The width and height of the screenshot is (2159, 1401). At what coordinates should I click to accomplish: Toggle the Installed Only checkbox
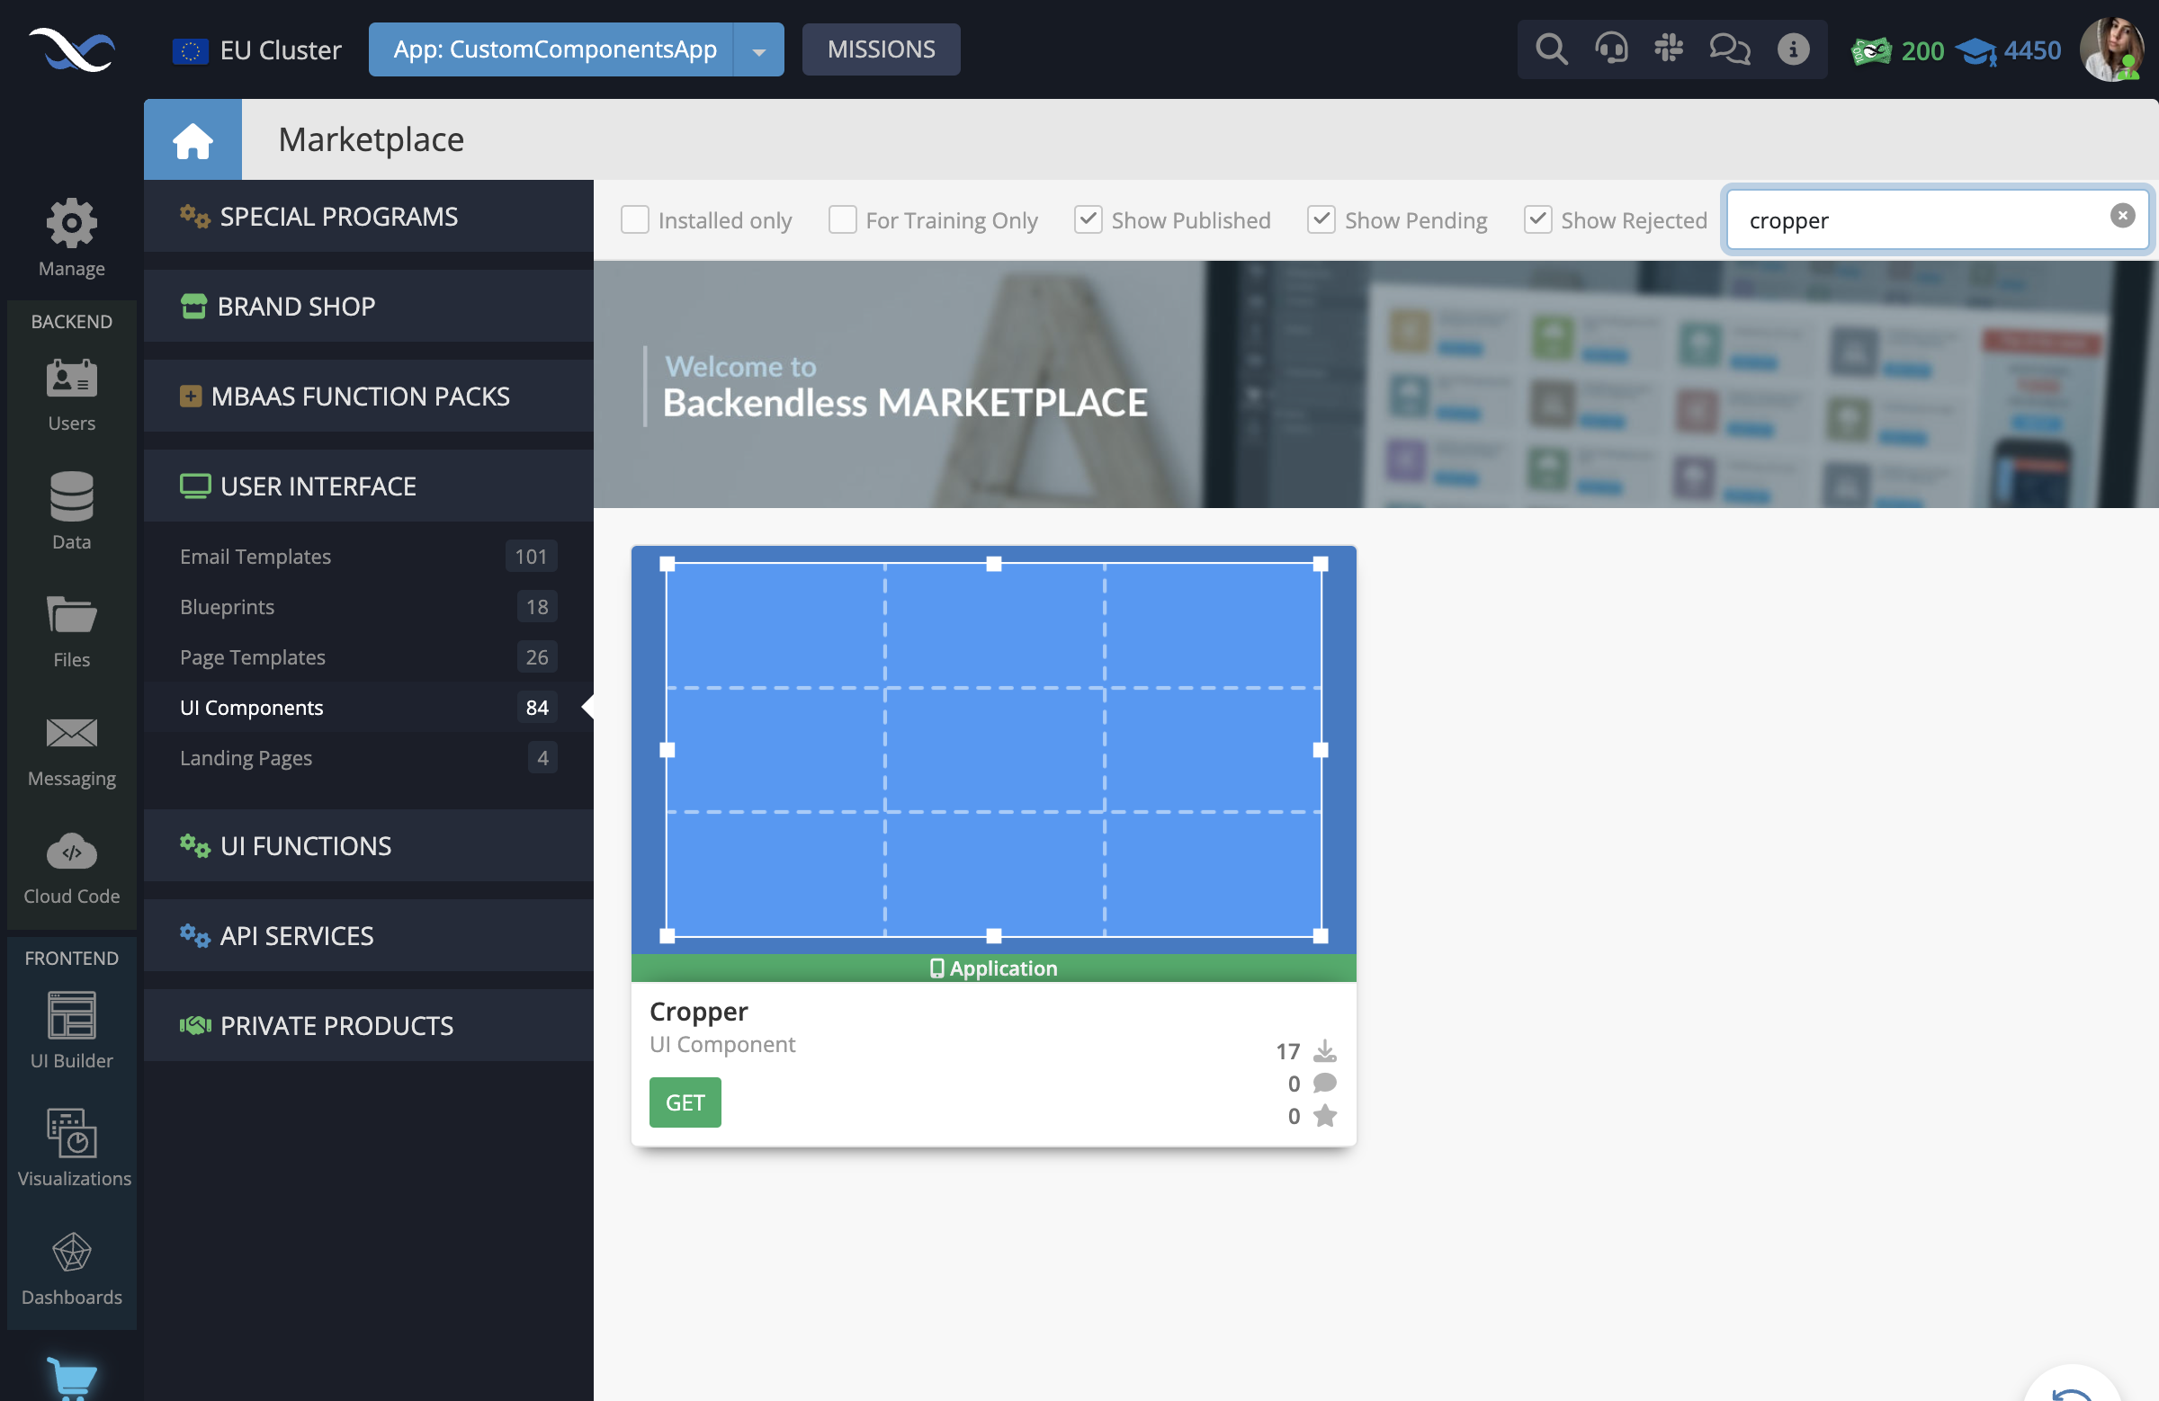point(636,219)
